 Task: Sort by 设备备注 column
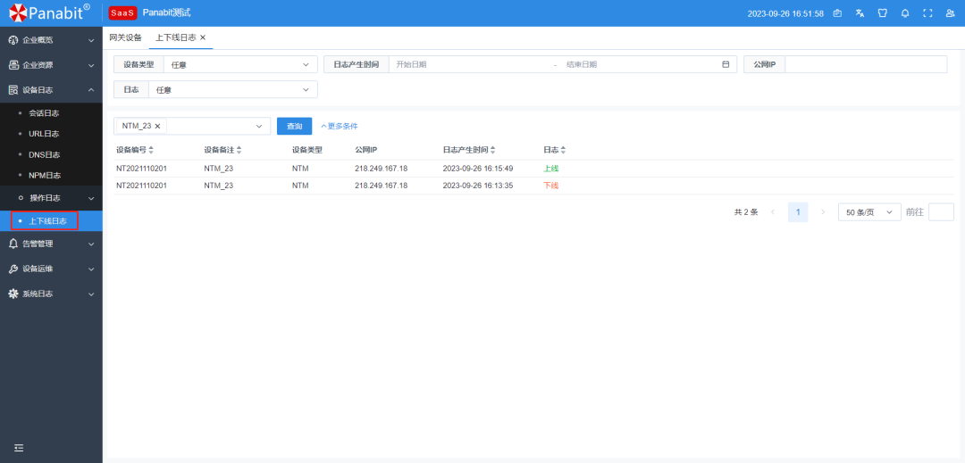239,150
